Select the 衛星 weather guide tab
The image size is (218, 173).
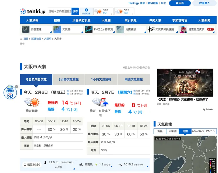tap(160, 131)
